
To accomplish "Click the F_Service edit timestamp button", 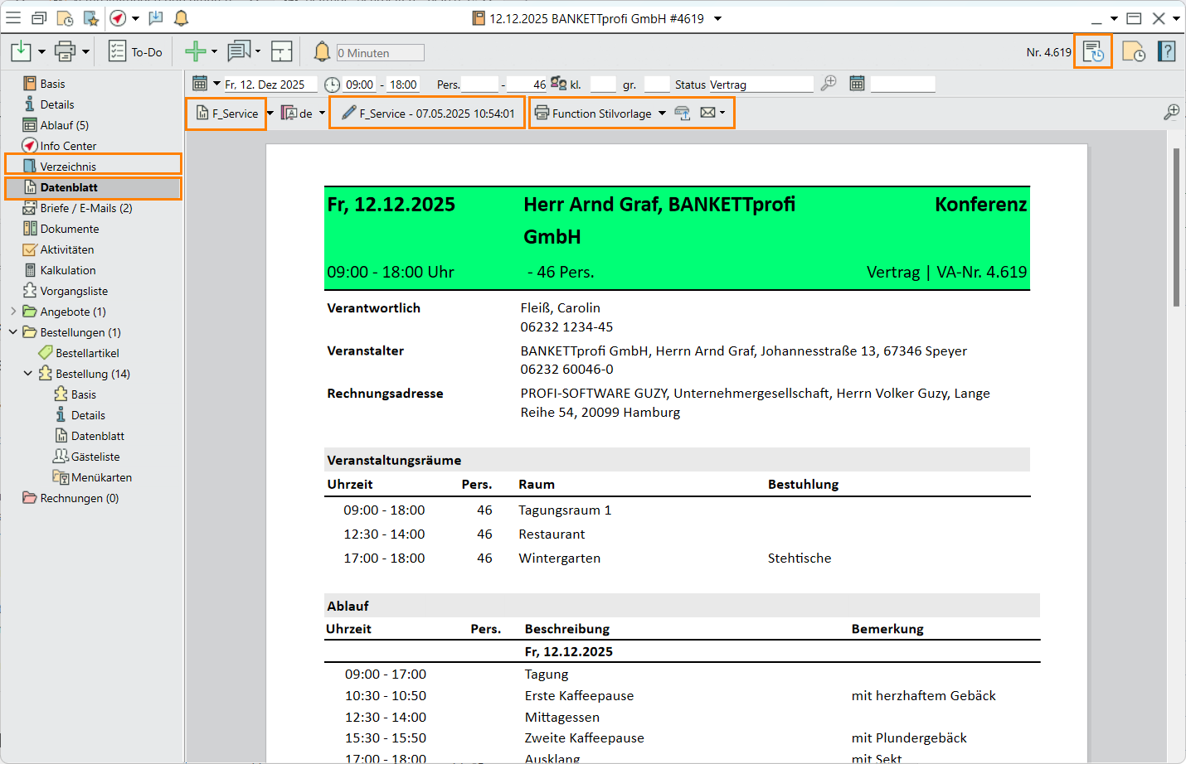I will tap(428, 114).
